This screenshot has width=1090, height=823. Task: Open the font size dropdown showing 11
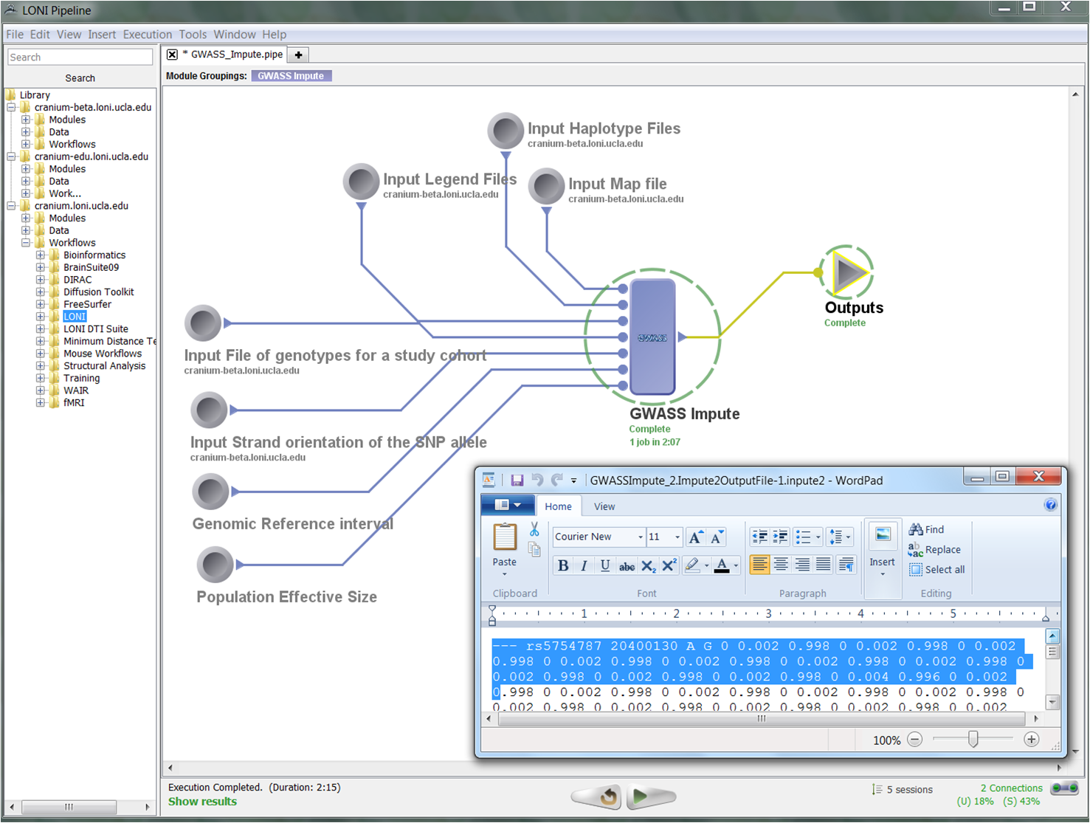(x=677, y=537)
